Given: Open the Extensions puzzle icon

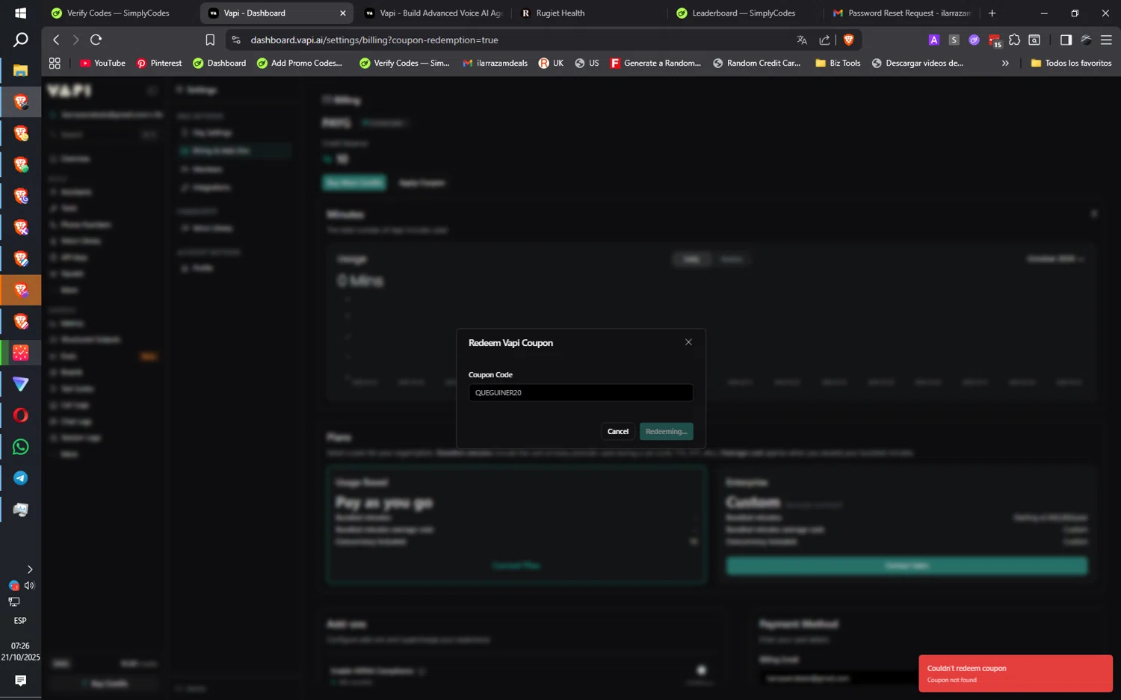Looking at the screenshot, I should tap(1014, 40).
